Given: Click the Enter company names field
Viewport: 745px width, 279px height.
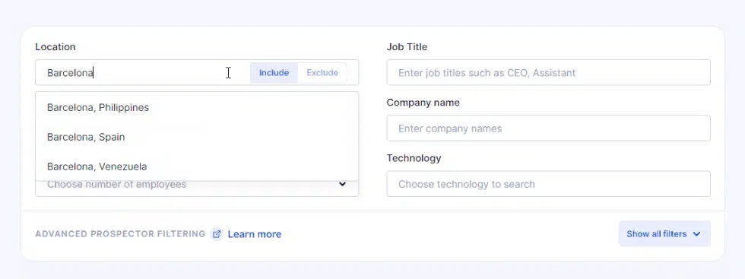Looking at the screenshot, I should [x=548, y=128].
